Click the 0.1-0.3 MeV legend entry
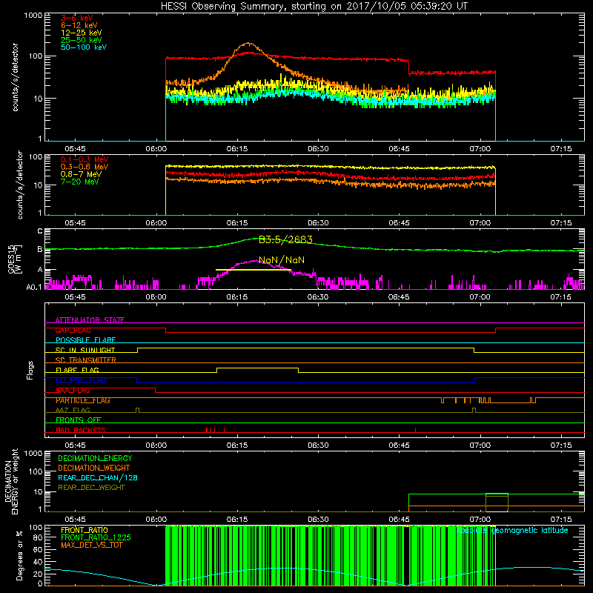593x593 pixels. 85,159
